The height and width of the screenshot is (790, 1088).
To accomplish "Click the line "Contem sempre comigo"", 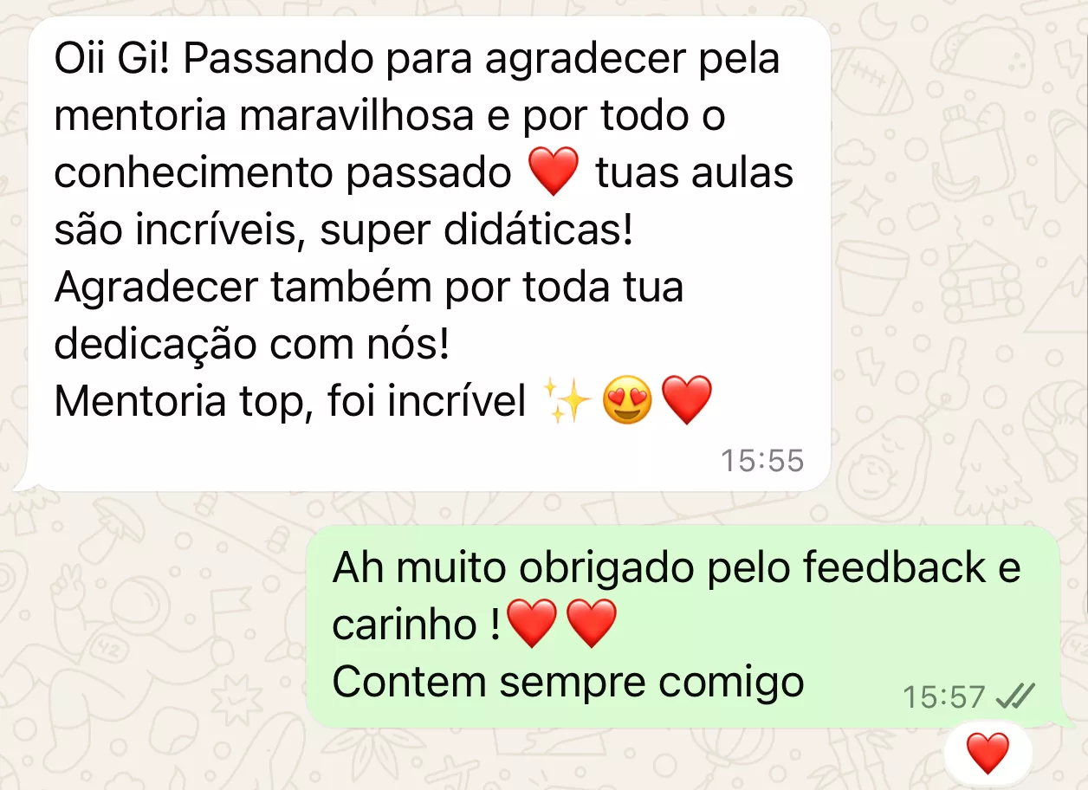I will (x=568, y=682).
